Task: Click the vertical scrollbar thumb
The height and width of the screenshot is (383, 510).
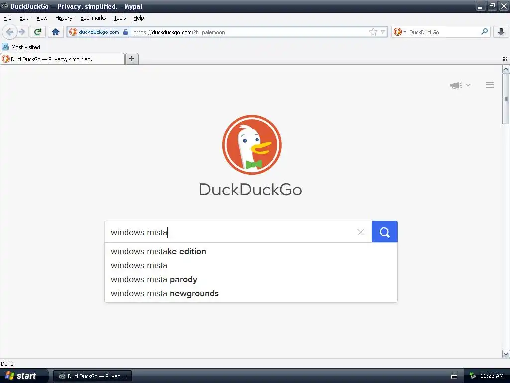Action: (506, 99)
